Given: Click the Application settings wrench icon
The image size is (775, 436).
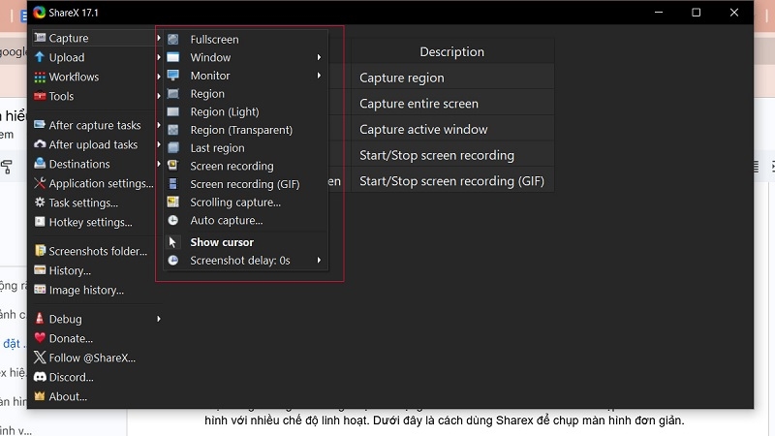Looking at the screenshot, I should coord(40,183).
